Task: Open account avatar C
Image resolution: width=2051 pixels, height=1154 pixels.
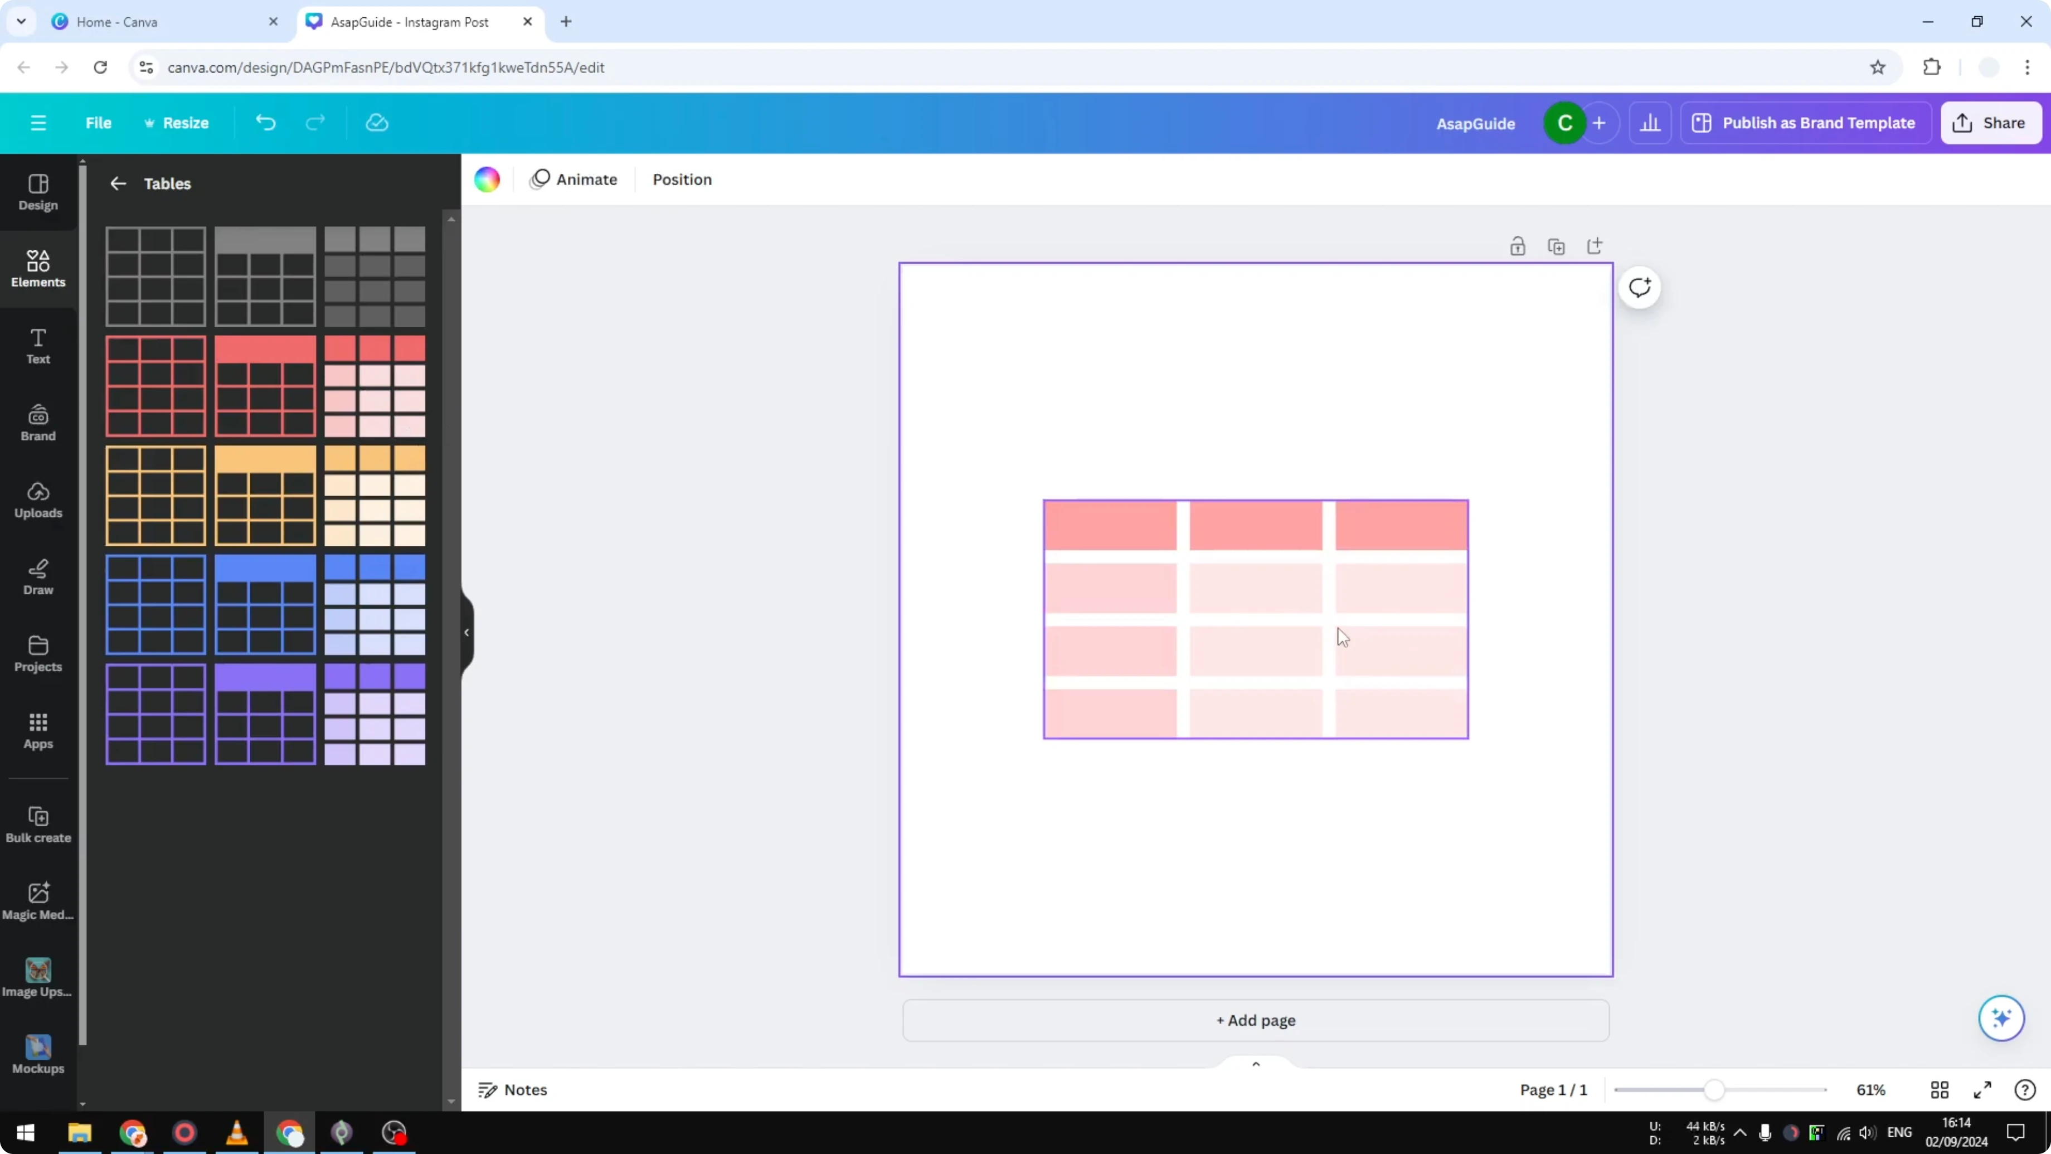Action: point(1564,123)
